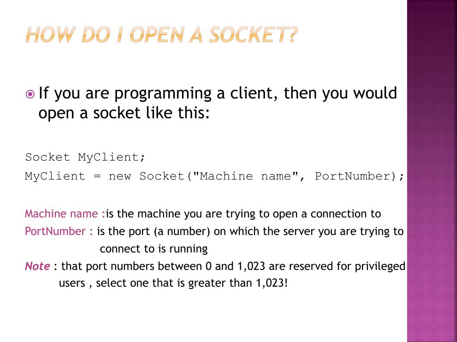Click the slide title 'How do I open a socket?'
The width and height of the screenshot is (457, 342).
(162, 35)
